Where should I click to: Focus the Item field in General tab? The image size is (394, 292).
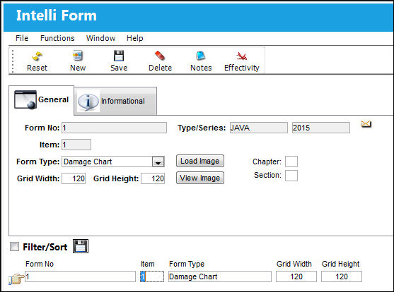76,145
